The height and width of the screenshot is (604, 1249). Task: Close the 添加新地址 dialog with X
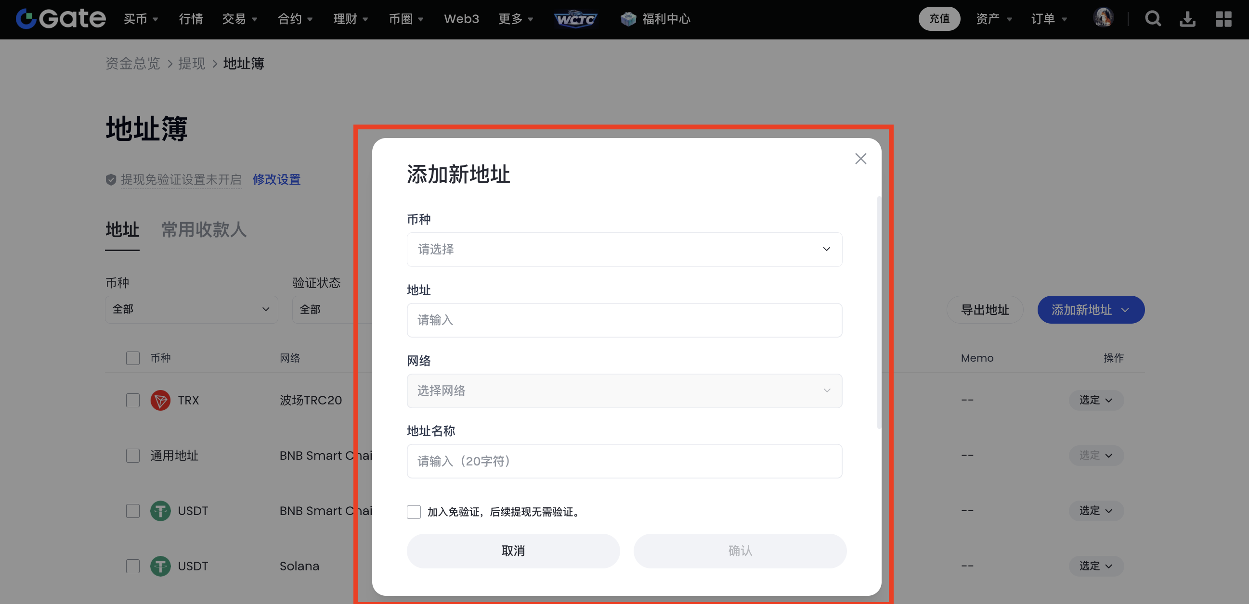860,159
